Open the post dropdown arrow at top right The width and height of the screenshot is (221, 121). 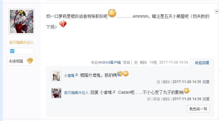click(x=217, y=12)
